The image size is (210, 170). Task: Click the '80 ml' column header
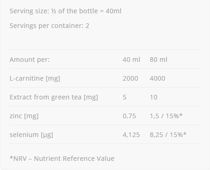click(159, 60)
